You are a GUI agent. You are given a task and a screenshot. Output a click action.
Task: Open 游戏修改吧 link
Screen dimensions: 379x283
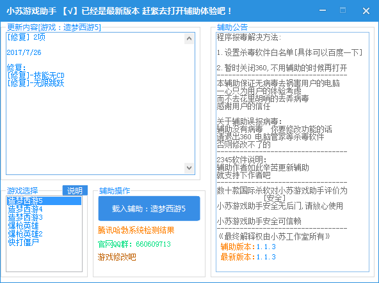coord(117,257)
